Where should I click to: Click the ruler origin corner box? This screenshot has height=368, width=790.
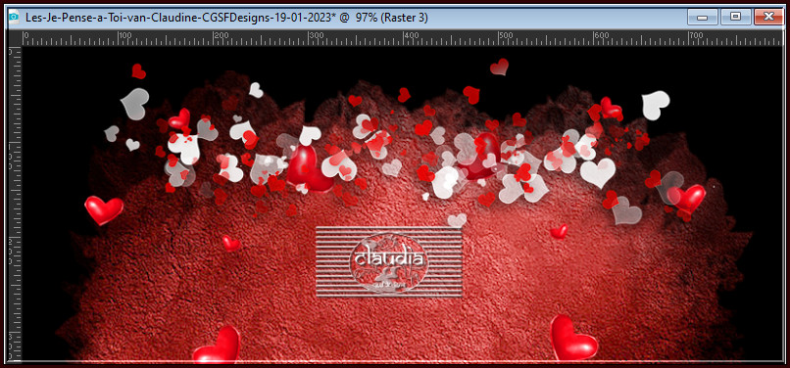click(x=14, y=38)
